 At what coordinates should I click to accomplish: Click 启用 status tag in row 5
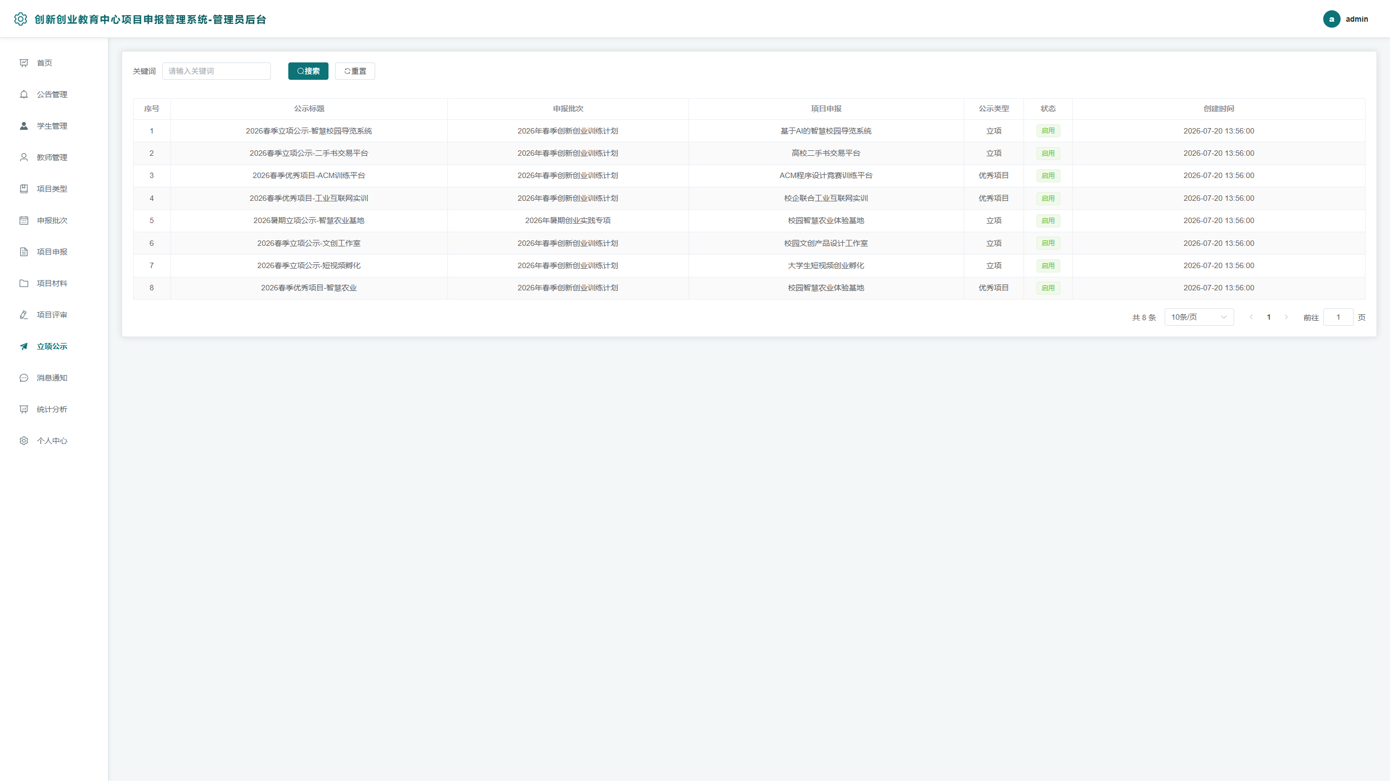click(1048, 220)
